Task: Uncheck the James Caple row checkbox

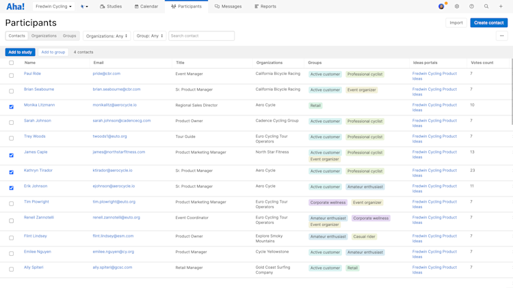Action: [x=12, y=155]
